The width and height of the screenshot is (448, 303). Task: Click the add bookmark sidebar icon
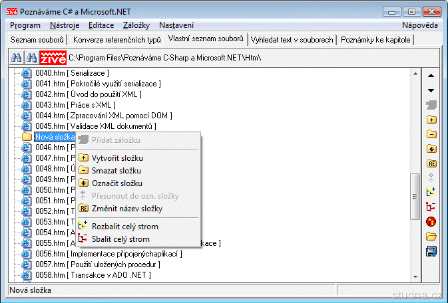click(x=431, y=105)
